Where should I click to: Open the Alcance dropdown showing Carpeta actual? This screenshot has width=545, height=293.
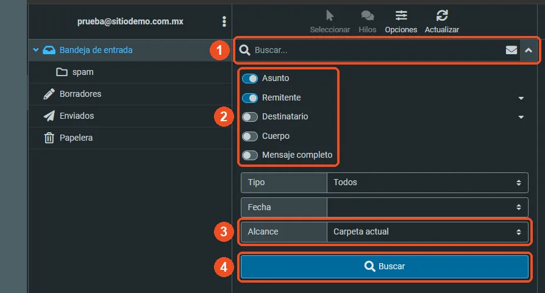tap(427, 232)
